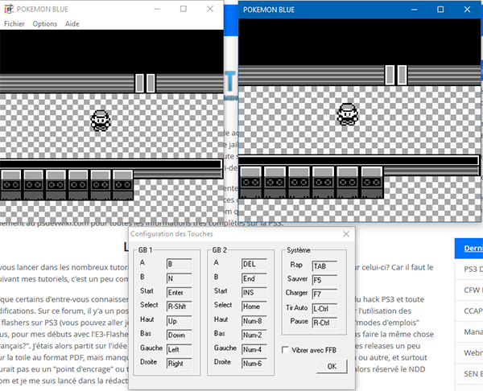Screen dimensions: 483x391
Task: Select the GB 1 Select key field
Action: point(179,307)
